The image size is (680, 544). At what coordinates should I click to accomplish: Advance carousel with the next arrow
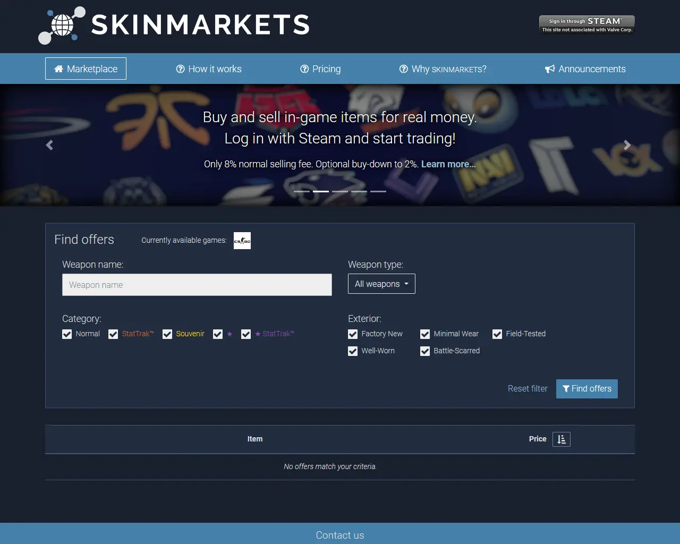coord(627,145)
